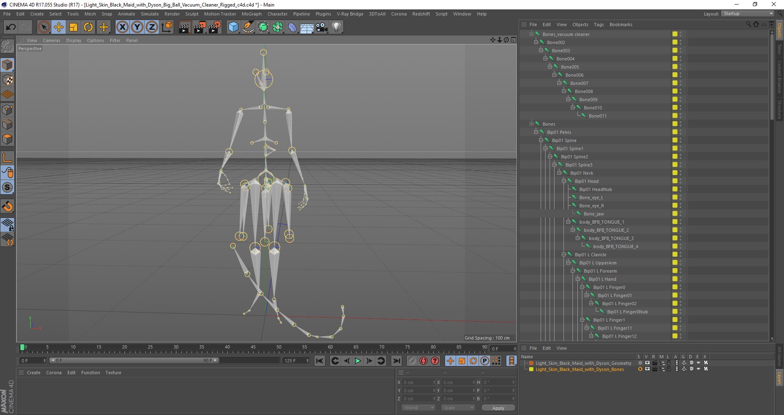This screenshot has height=415, width=784.
Task: Open Edit Render Settings icon
Action: tap(215, 27)
